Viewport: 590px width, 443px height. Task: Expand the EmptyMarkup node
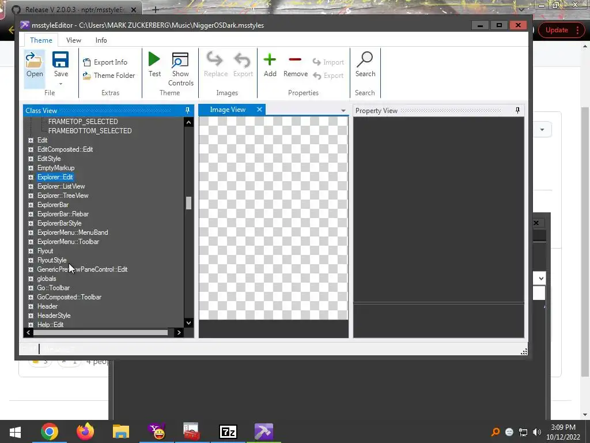click(x=31, y=168)
